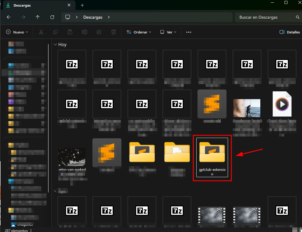The height and width of the screenshot is (232, 302).
Task: Click the Copy icon in toolbar
Action: 56,32
